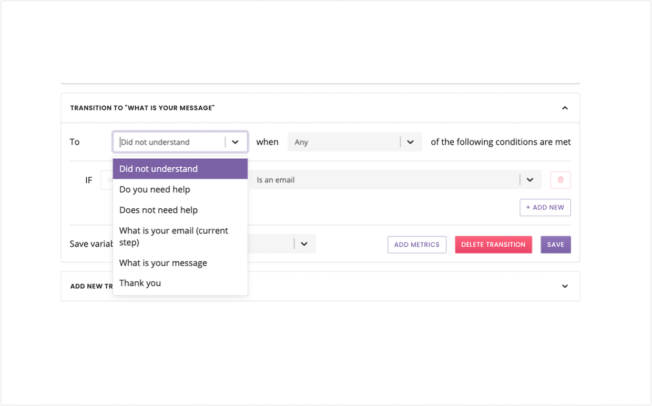Image resolution: width=652 pixels, height=406 pixels.
Task: Click the DELETE TRANSITION button
Action: (493, 245)
